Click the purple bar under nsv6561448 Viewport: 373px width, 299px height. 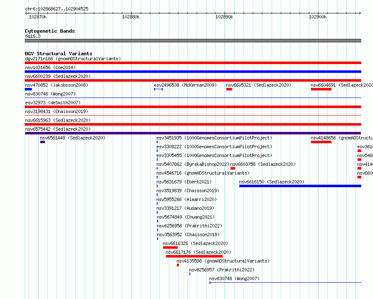[x=43, y=142]
